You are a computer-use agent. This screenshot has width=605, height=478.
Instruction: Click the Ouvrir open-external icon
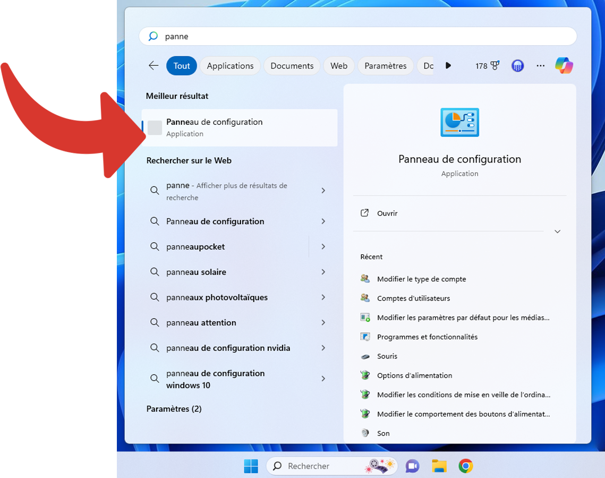[364, 213]
